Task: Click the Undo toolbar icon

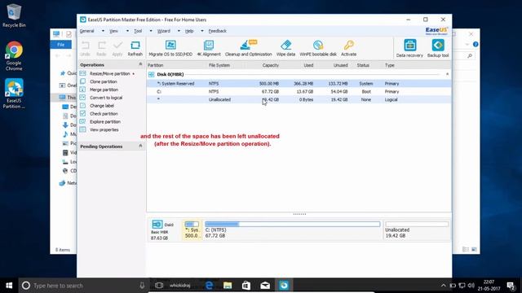Action: click(x=85, y=48)
